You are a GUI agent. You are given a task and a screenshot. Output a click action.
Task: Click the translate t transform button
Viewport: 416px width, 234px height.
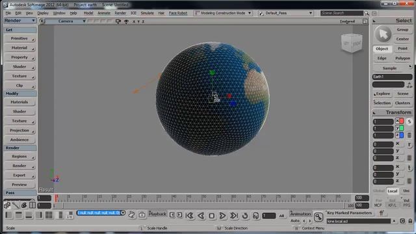pyautogui.click(x=409, y=168)
